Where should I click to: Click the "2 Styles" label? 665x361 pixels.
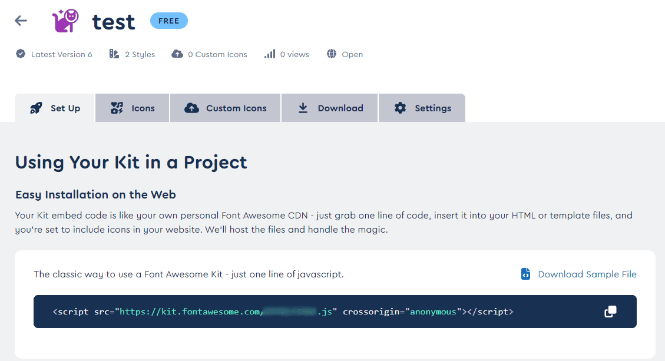pyautogui.click(x=140, y=54)
